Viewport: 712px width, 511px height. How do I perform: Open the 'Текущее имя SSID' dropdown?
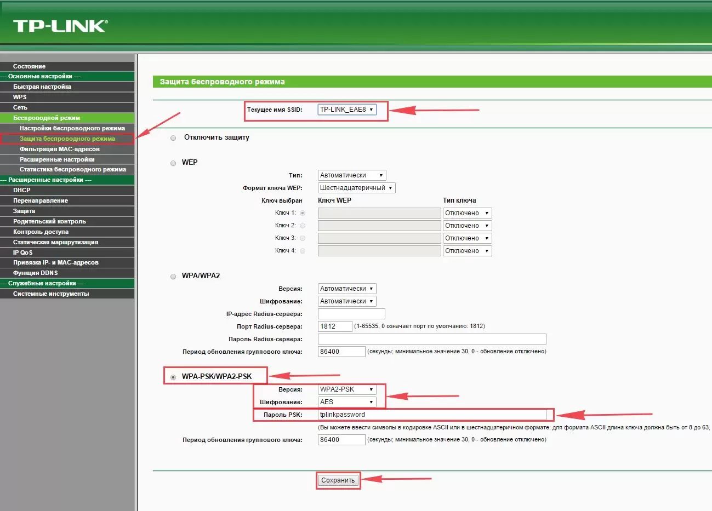(x=347, y=110)
